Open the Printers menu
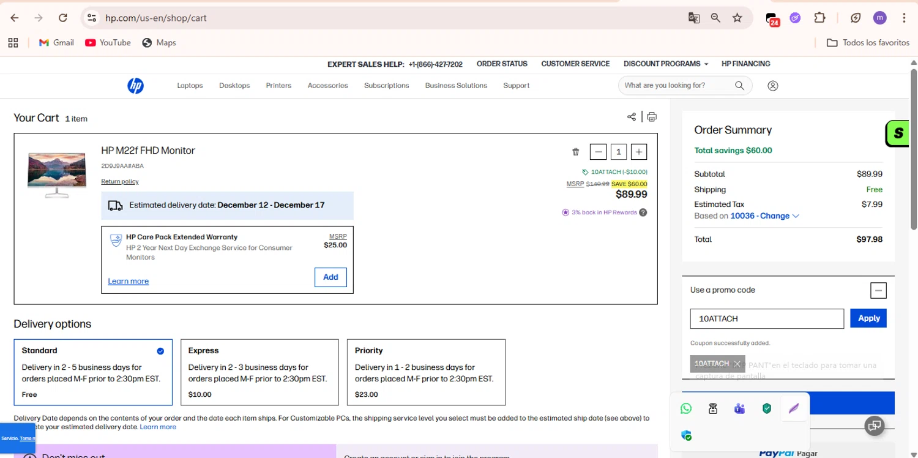The width and height of the screenshot is (918, 458). pos(278,86)
